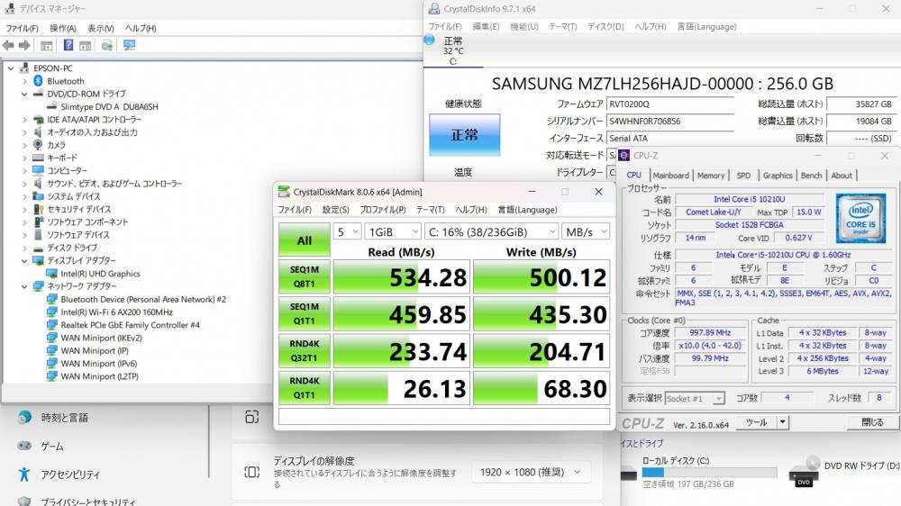Viewport: 901px width, 506px height.
Task: Click the printer icon in Device Manager toolbar
Action: [x=107, y=45]
